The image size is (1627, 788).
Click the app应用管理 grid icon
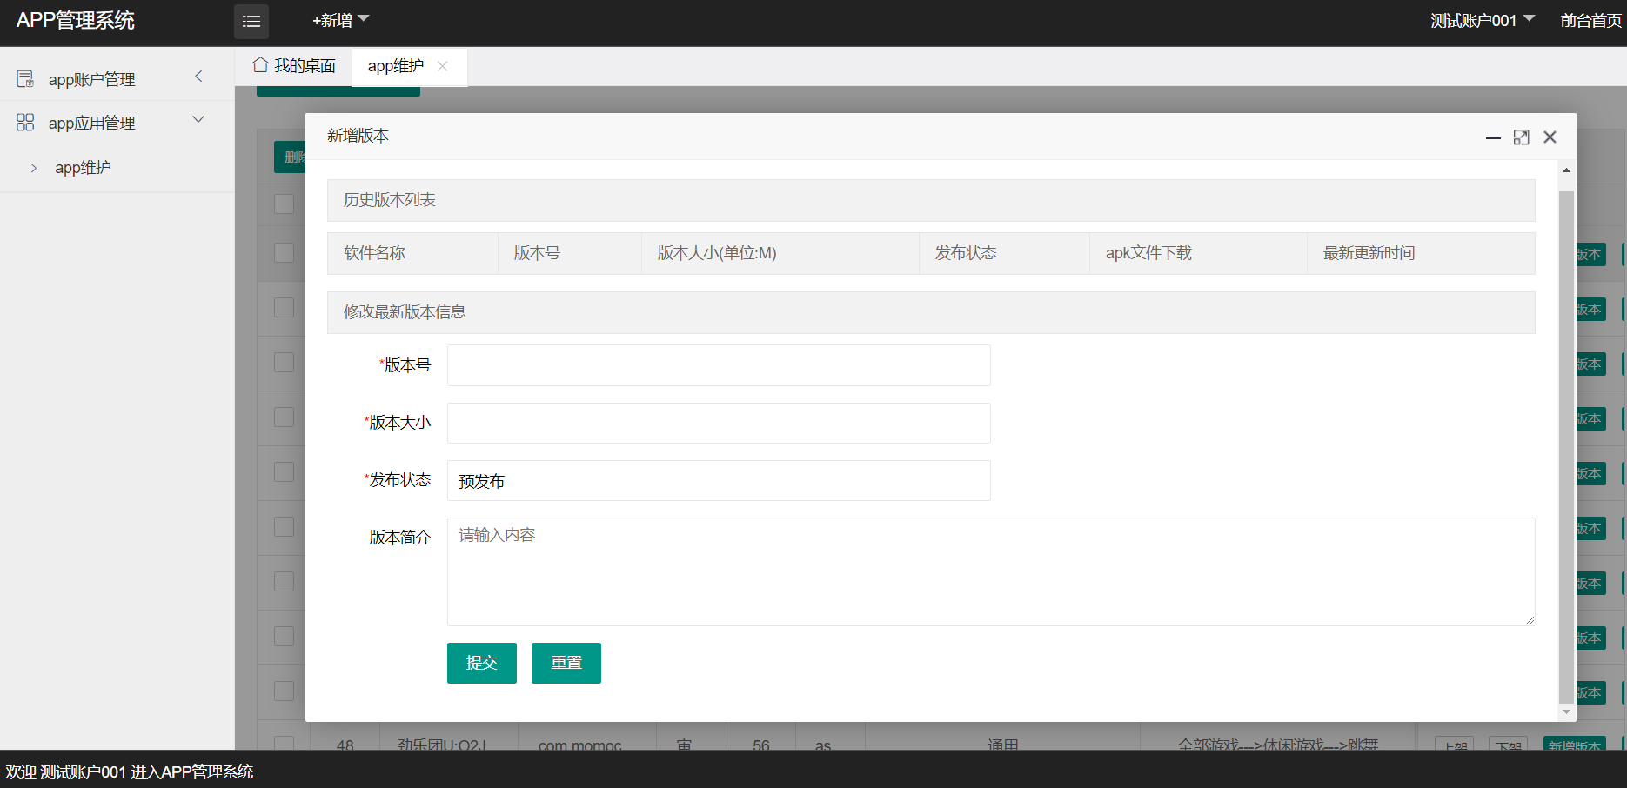[x=25, y=123]
